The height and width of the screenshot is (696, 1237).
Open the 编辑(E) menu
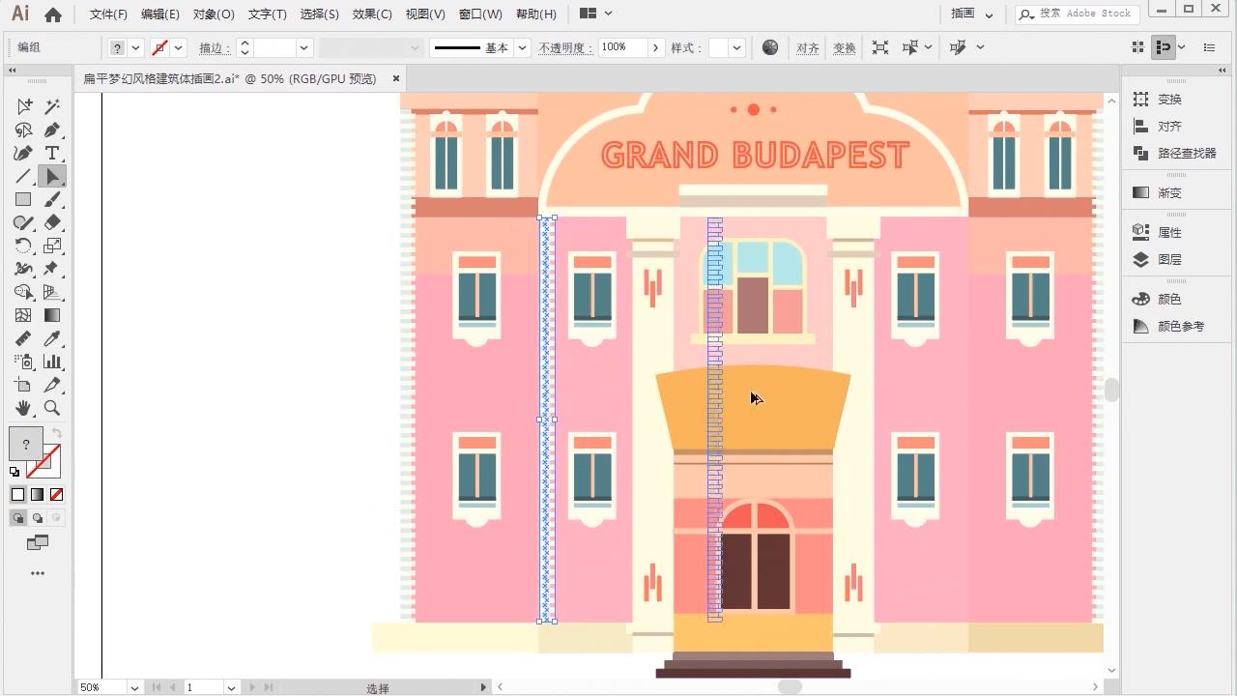click(x=160, y=14)
